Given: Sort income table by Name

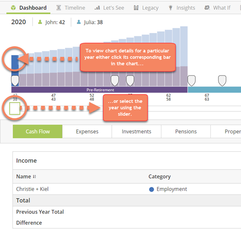Looking at the screenshot, I should click(x=26, y=176).
